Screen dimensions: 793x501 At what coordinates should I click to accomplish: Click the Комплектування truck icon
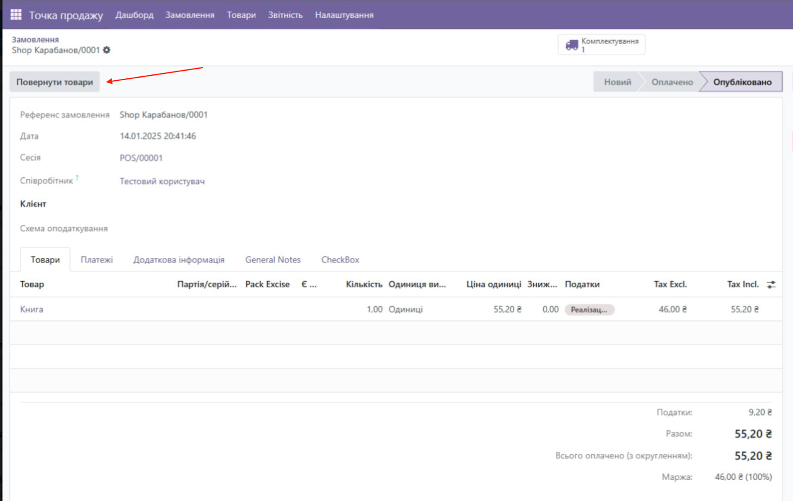(571, 45)
